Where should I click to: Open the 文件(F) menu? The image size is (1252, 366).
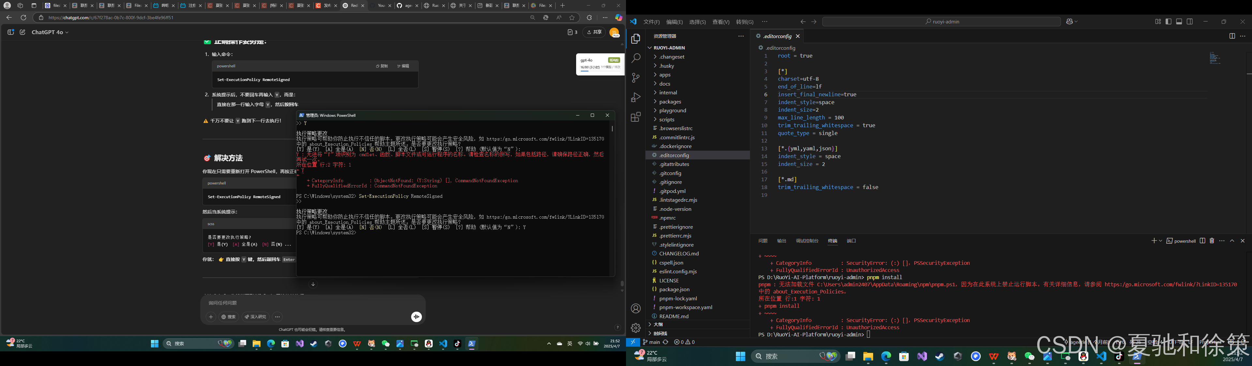click(651, 22)
